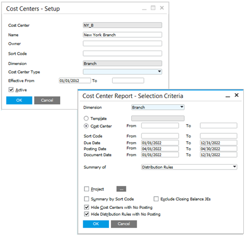Edit the Name field showing New York Branch
Image resolution: width=246 pixels, height=236 pixels.
click(x=122, y=35)
